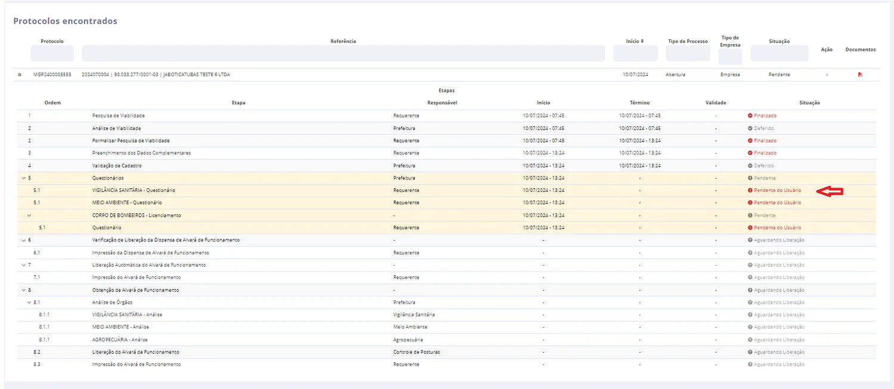Focus the Situação filter field in protocol header
The width and height of the screenshot is (894, 389).
click(x=779, y=53)
